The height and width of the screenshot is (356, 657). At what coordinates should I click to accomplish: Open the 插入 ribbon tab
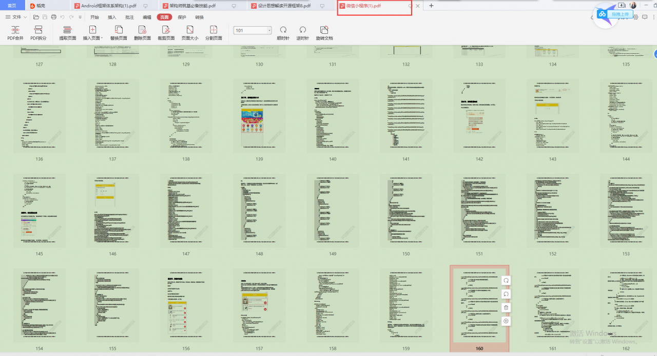point(112,17)
